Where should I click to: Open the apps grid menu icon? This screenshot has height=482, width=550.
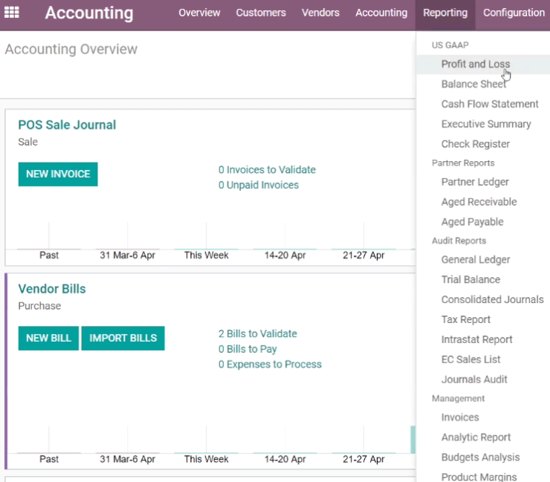pyautogui.click(x=12, y=13)
